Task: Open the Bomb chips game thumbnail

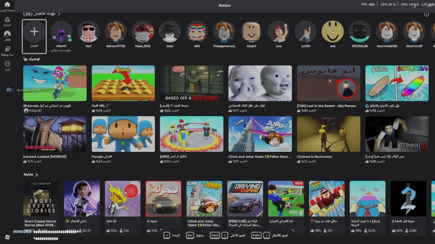Action: pos(123,83)
